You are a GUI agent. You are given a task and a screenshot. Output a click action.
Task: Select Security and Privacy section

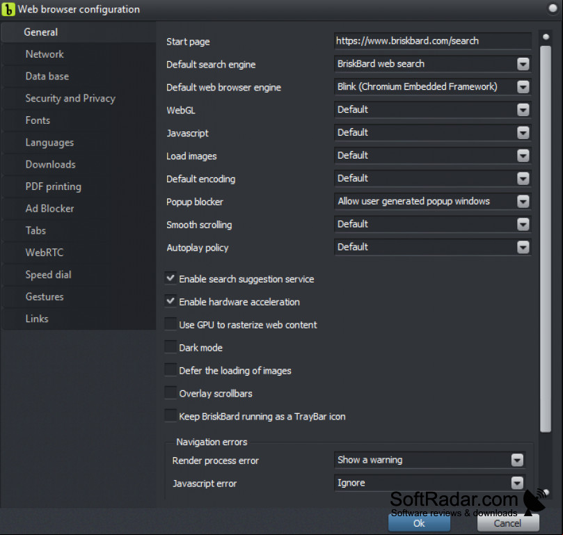(x=78, y=98)
